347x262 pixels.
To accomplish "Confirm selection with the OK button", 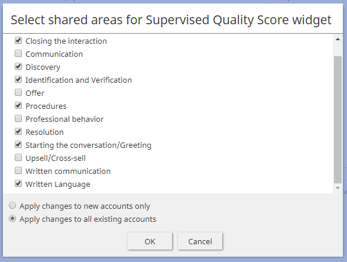I will pyautogui.click(x=150, y=241).
